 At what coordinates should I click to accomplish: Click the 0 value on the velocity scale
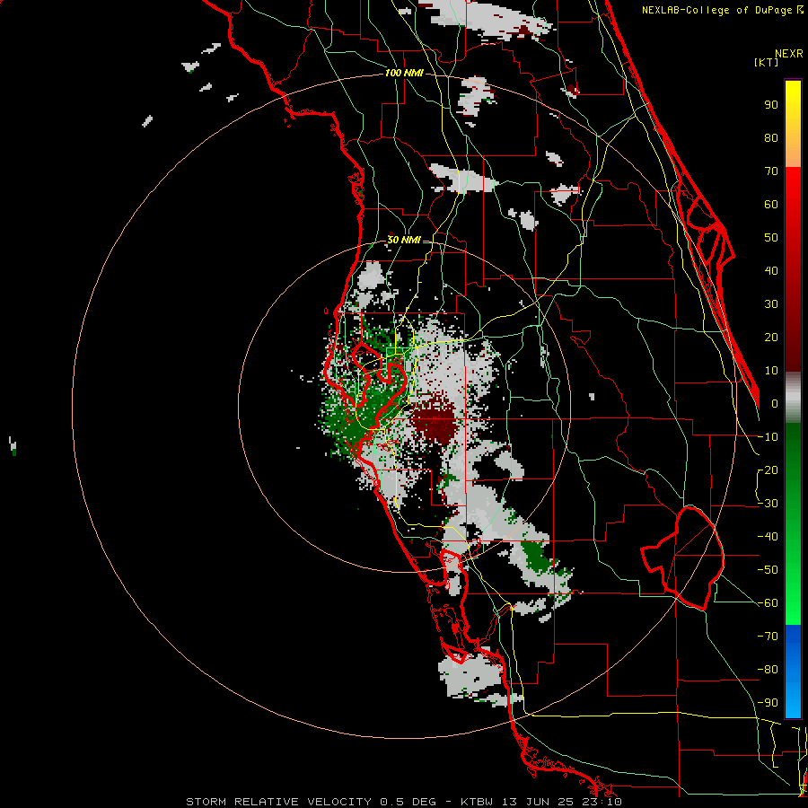(775, 404)
